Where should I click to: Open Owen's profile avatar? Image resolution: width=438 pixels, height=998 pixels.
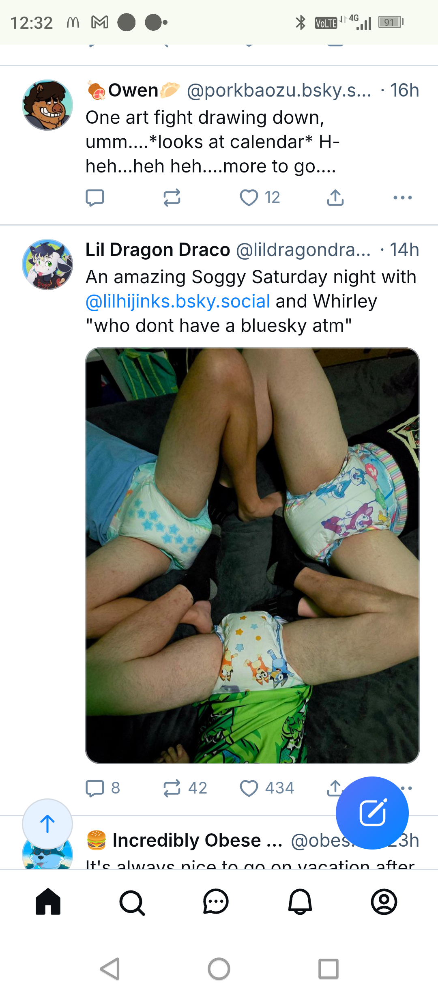click(x=47, y=105)
